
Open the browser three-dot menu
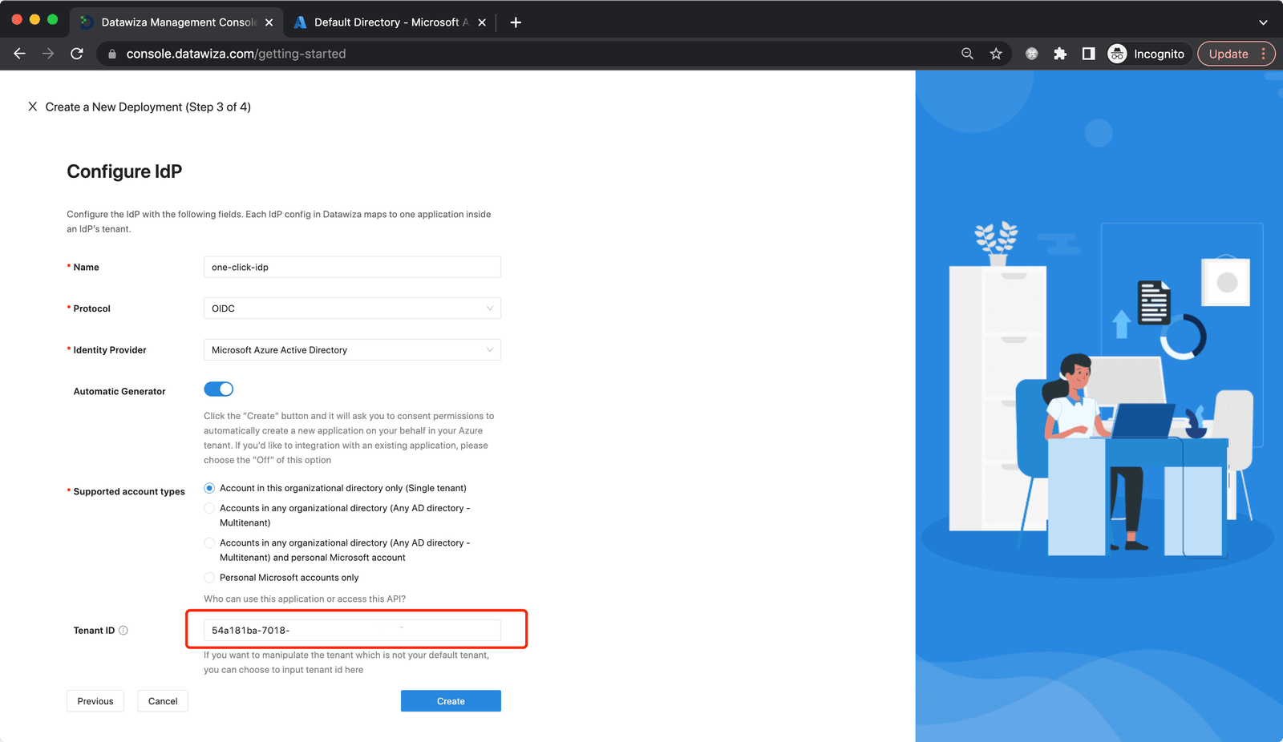point(1264,54)
